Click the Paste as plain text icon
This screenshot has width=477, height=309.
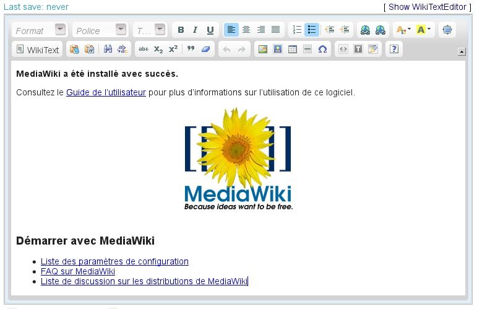point(74,50)
